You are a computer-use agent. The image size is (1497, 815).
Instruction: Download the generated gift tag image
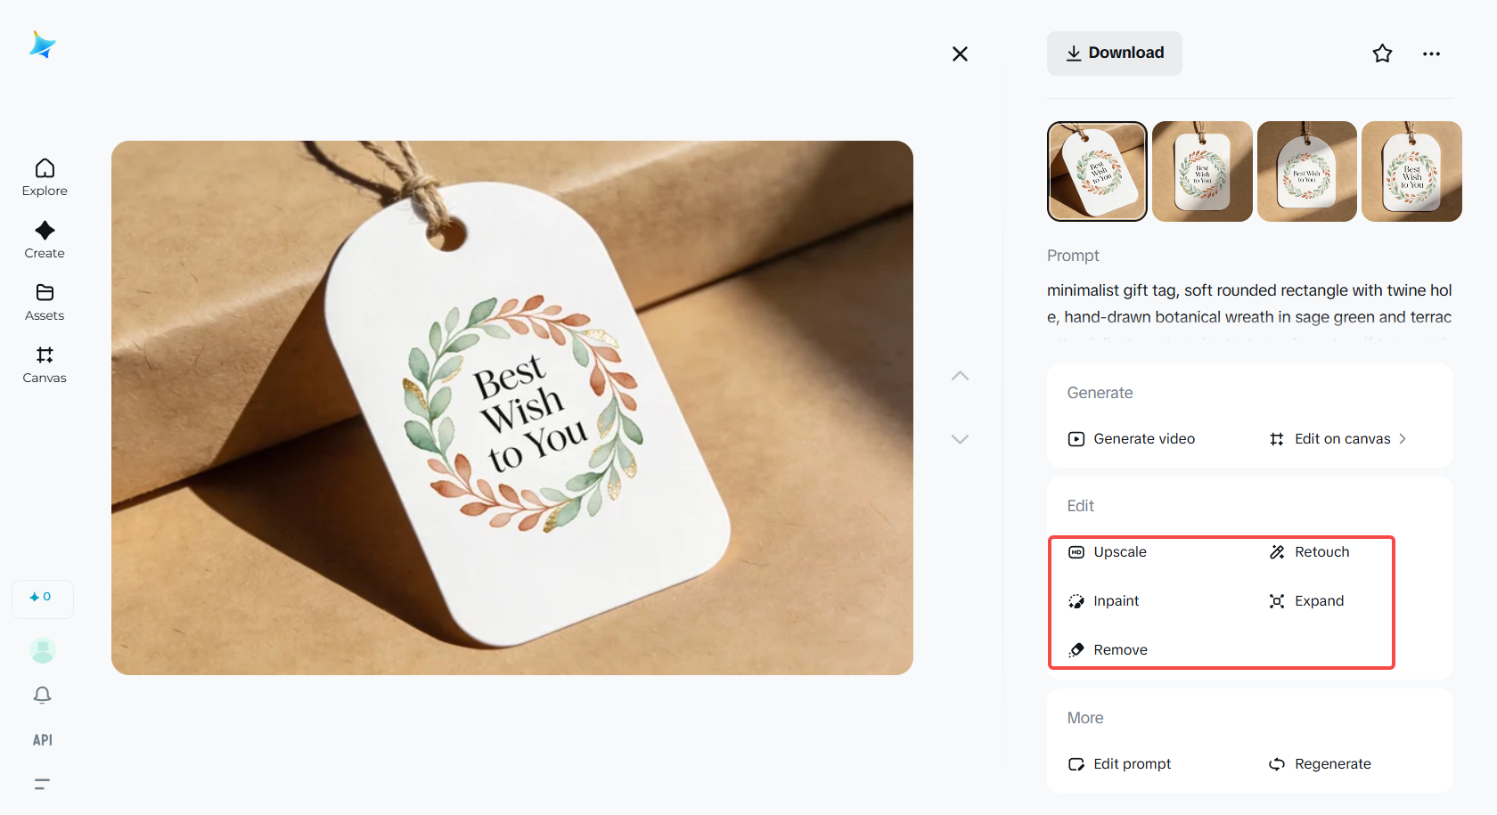coord(1114,53)
